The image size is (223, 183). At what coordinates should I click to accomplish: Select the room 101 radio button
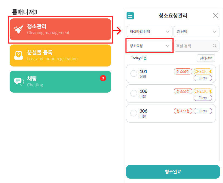coord(134,74)
